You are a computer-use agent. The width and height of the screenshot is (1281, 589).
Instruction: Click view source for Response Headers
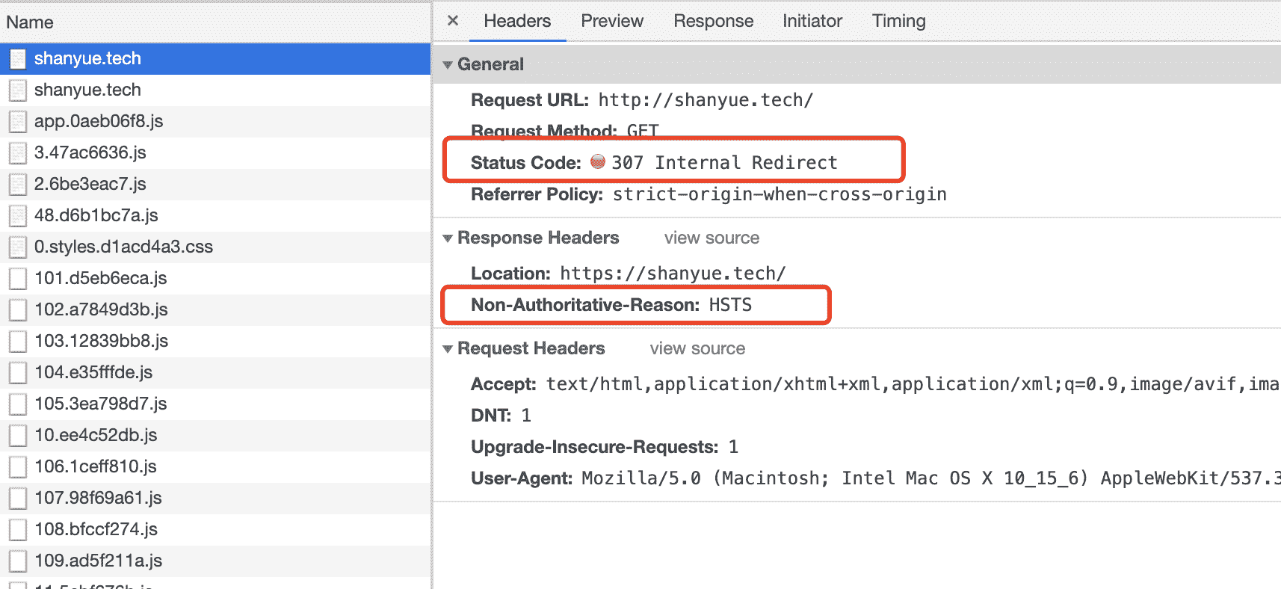712,238
